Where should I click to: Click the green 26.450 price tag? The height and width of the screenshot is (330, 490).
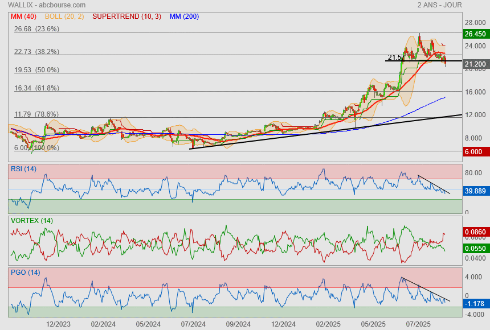tap(475, 34)
